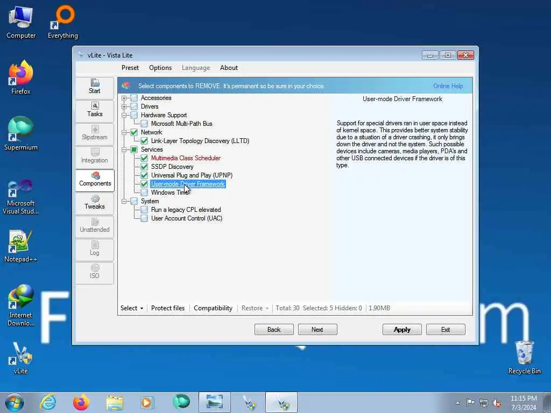This screenshot has width=551, height=413.
Task: Check the Accessories checkbox
Action: 134,98
